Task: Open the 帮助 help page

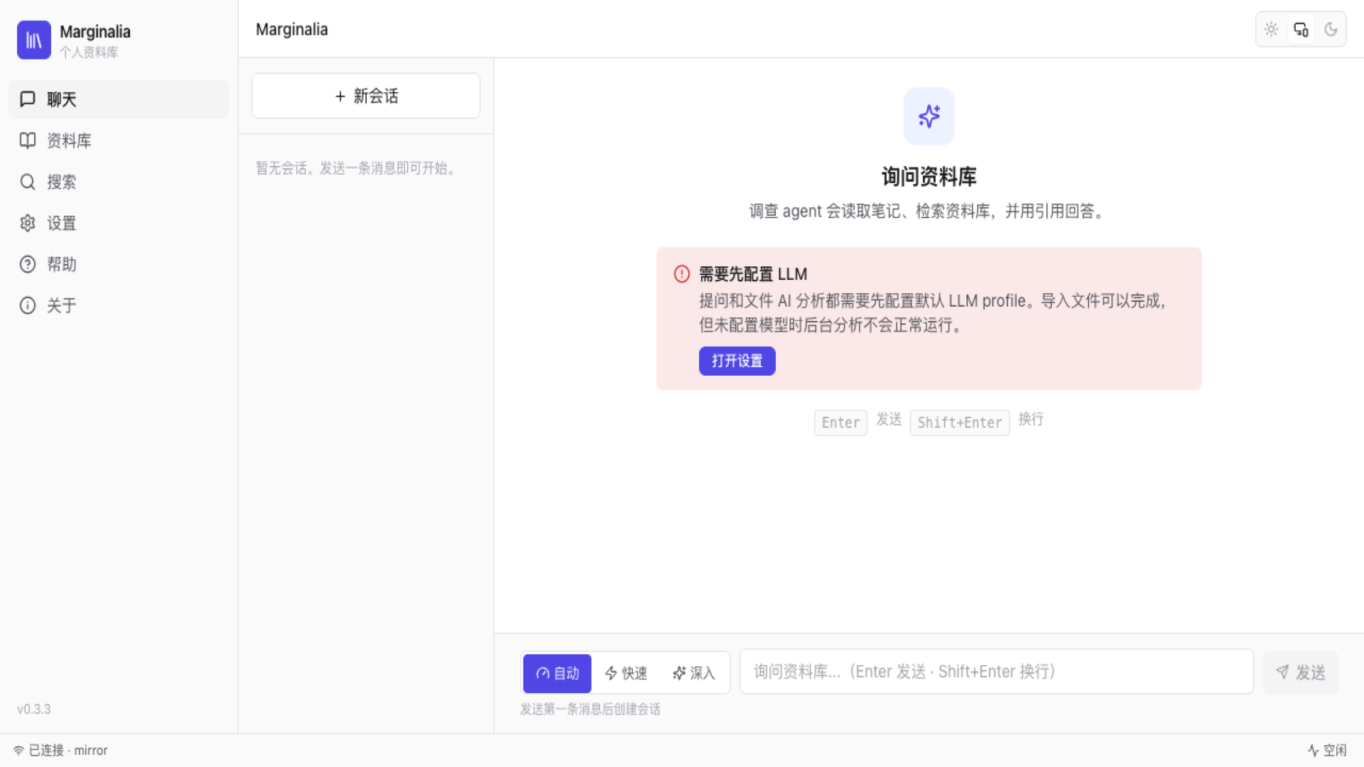Action: pos(119,264)
